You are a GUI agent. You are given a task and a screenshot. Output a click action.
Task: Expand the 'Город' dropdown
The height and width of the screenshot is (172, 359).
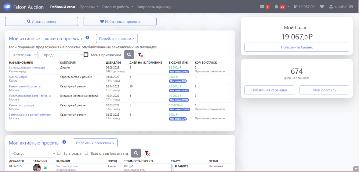point(61,55)
